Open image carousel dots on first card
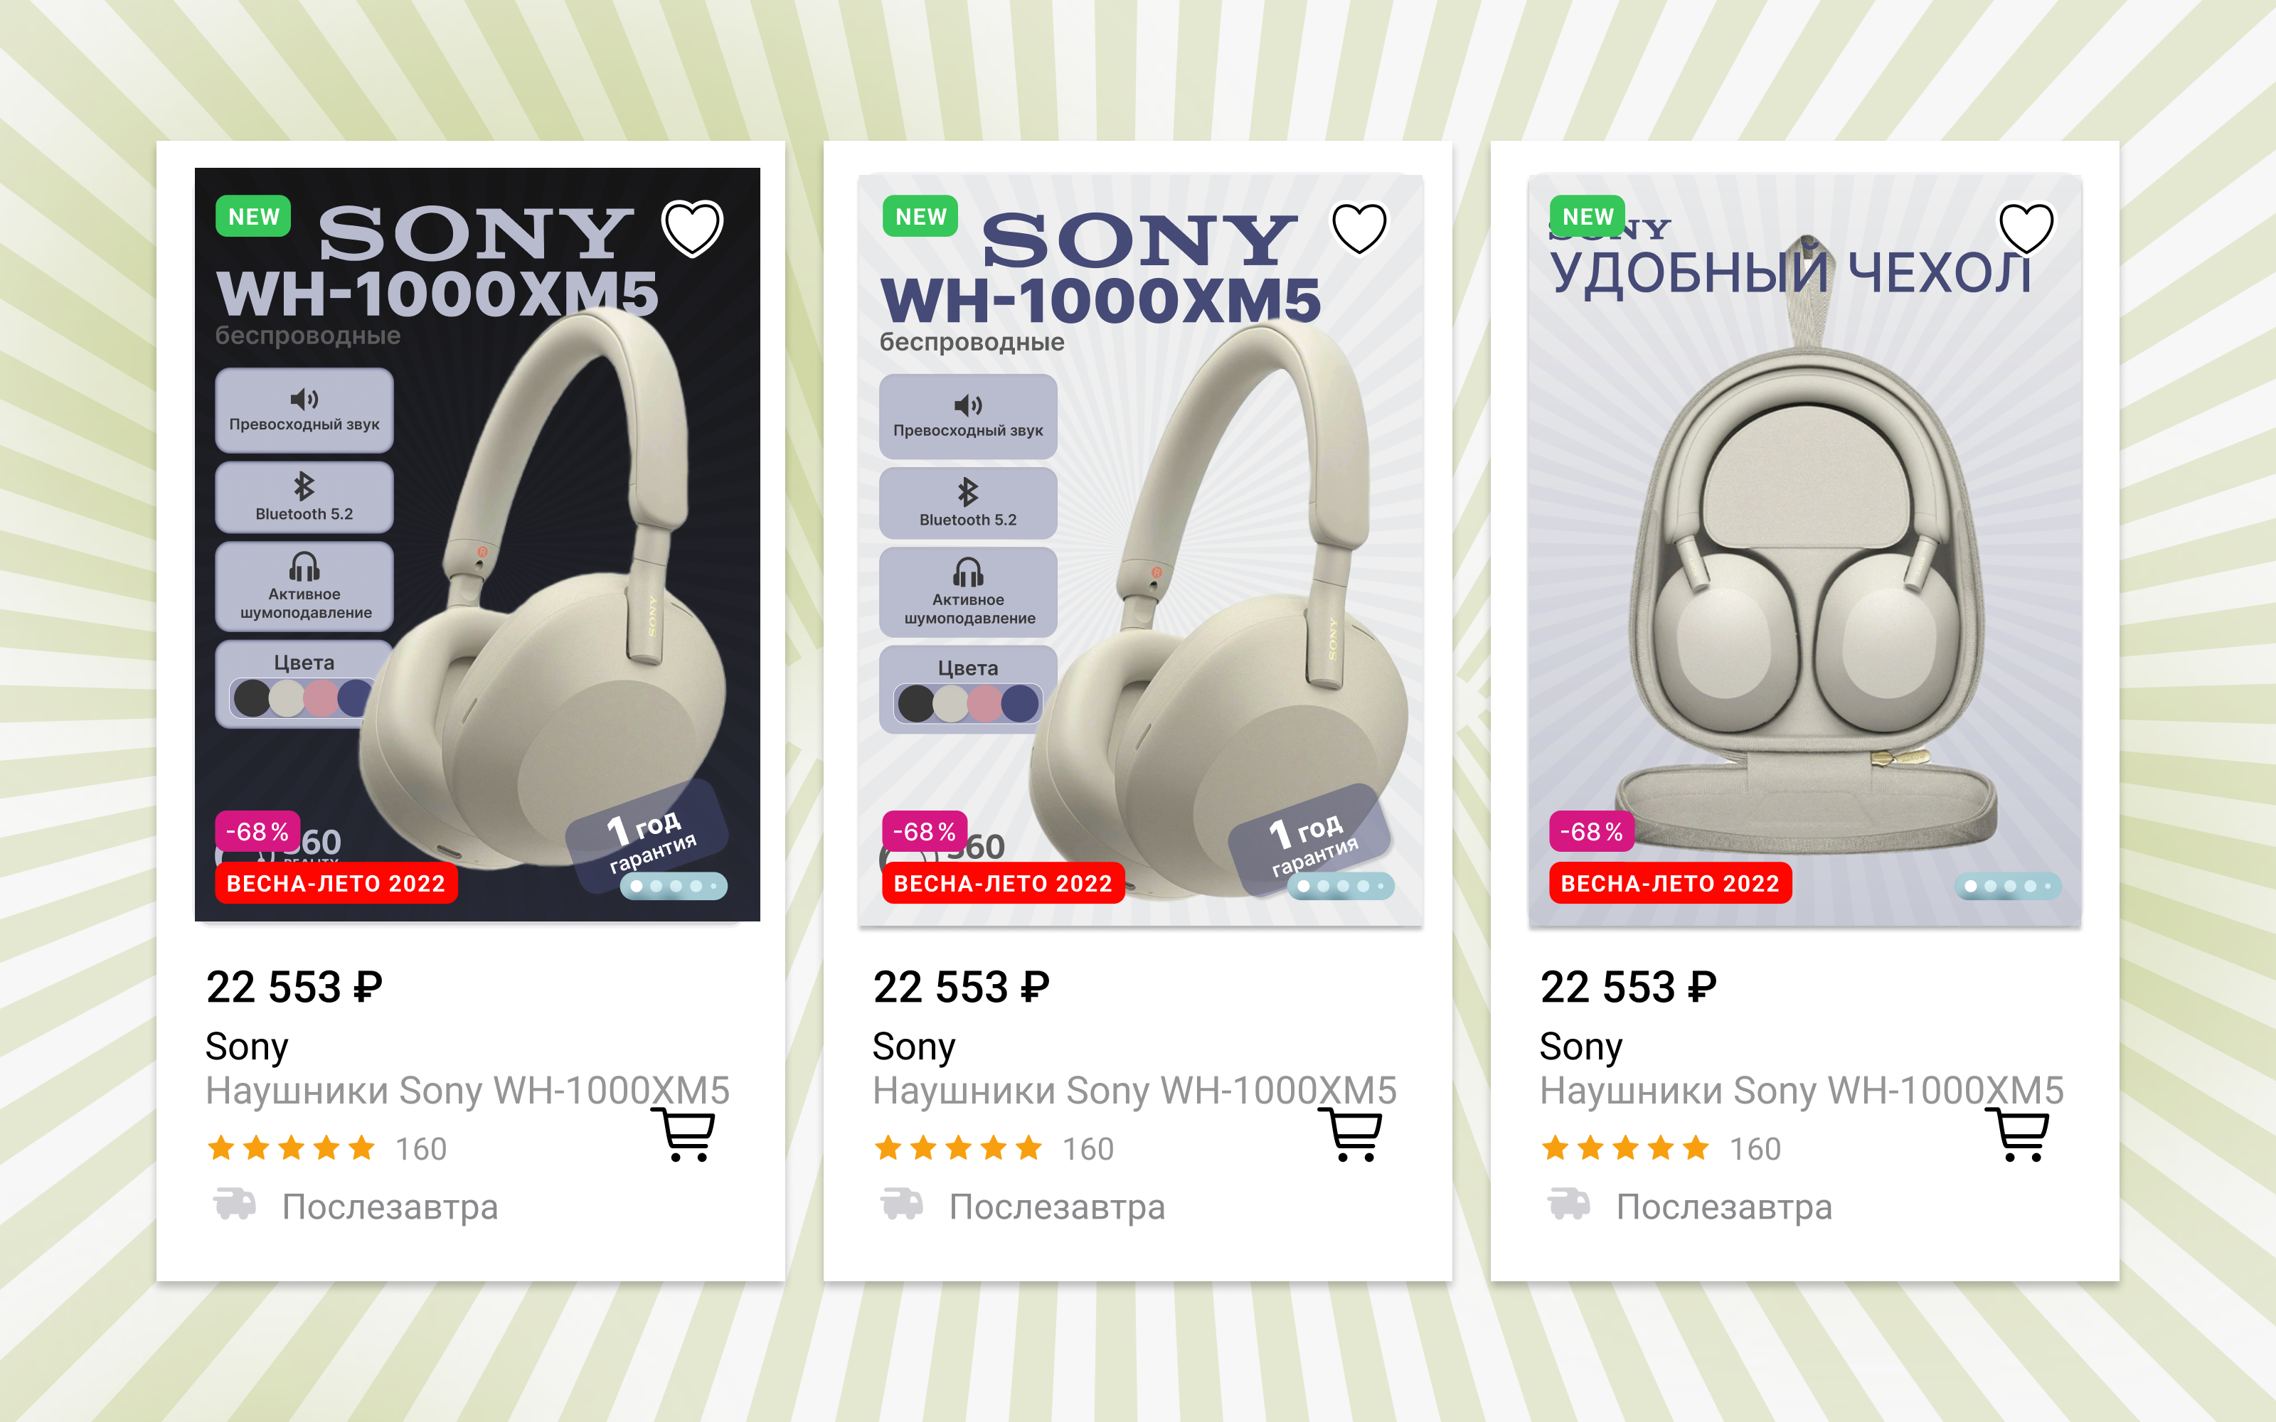This screenshot has height=1422, width=2276. [x=674, y=886]
